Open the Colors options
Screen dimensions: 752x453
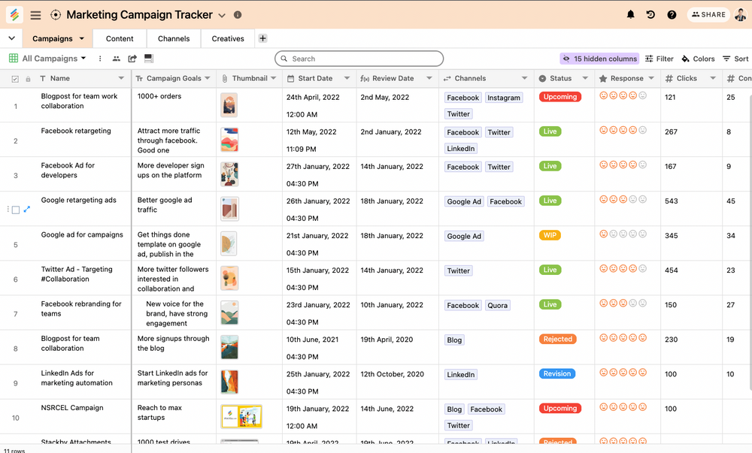[x=698, y=58]
